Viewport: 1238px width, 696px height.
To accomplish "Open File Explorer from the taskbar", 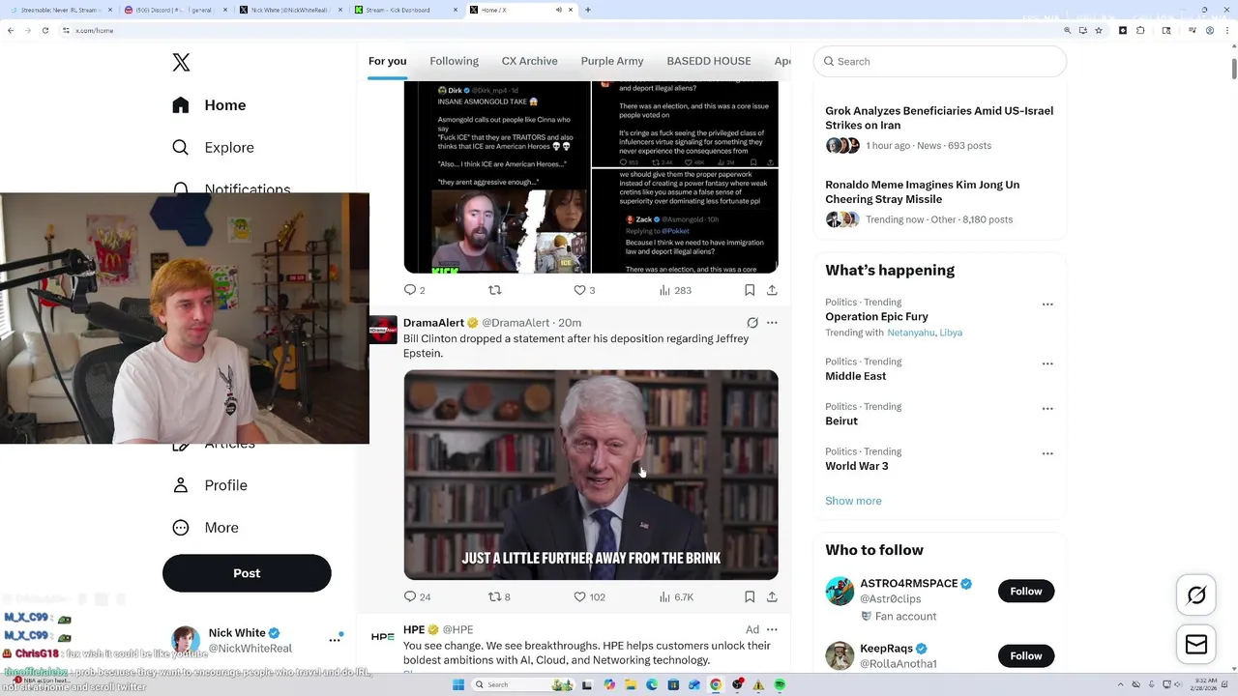I will tap(631, 684).
